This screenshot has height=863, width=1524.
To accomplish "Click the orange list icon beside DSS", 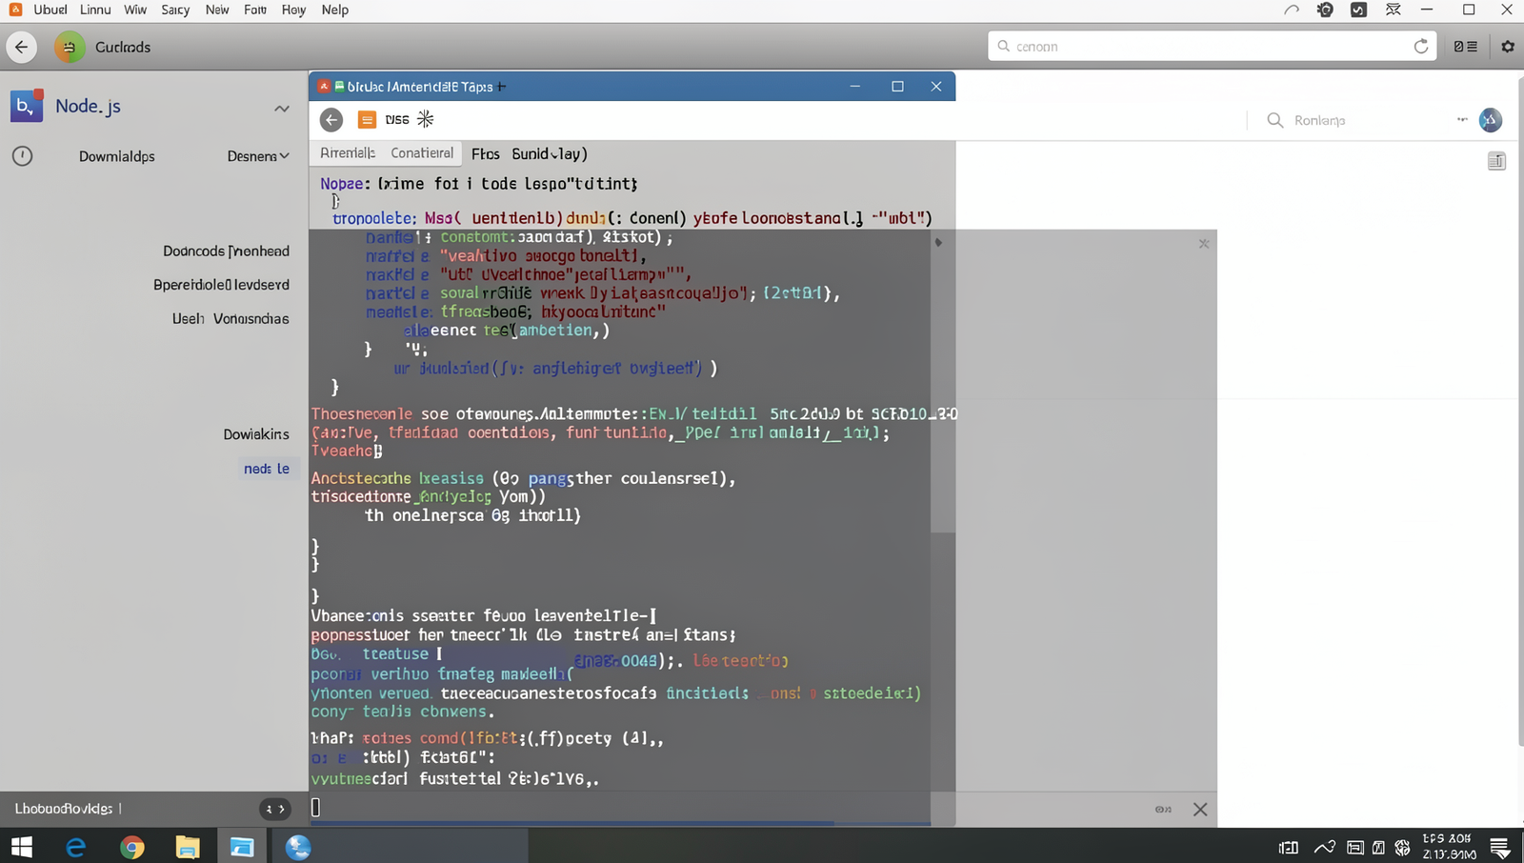I will tap(367, 119).
